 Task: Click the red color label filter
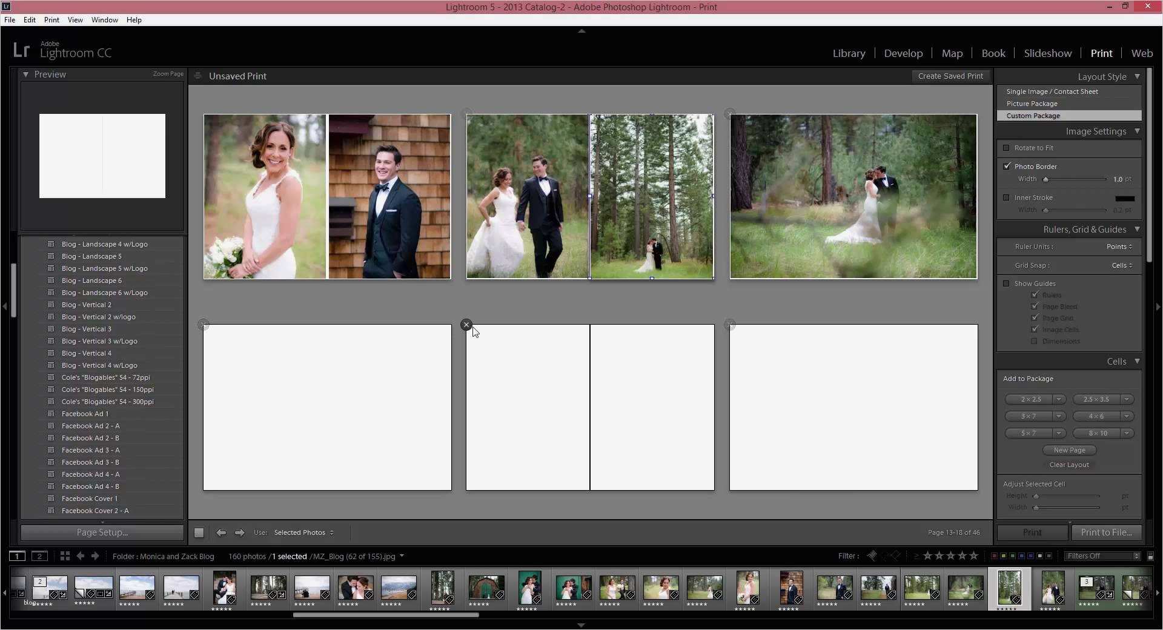pos(994,556)
